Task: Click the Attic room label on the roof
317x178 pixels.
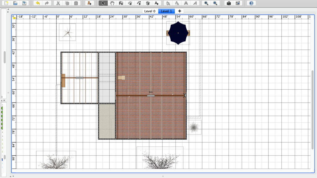Action: point(151,92)
